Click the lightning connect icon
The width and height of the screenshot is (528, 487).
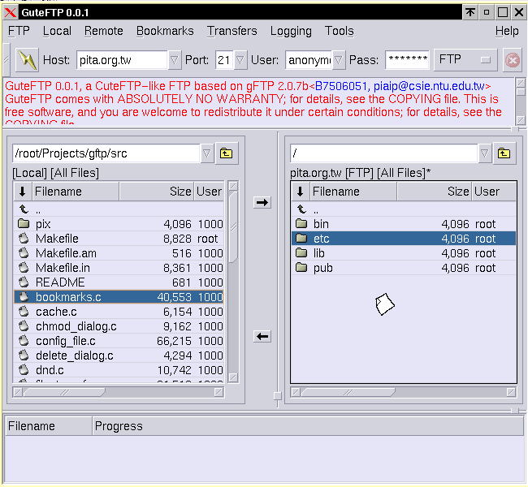pos(27,60)
